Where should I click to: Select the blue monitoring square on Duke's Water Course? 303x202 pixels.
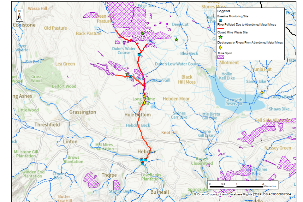139,55
